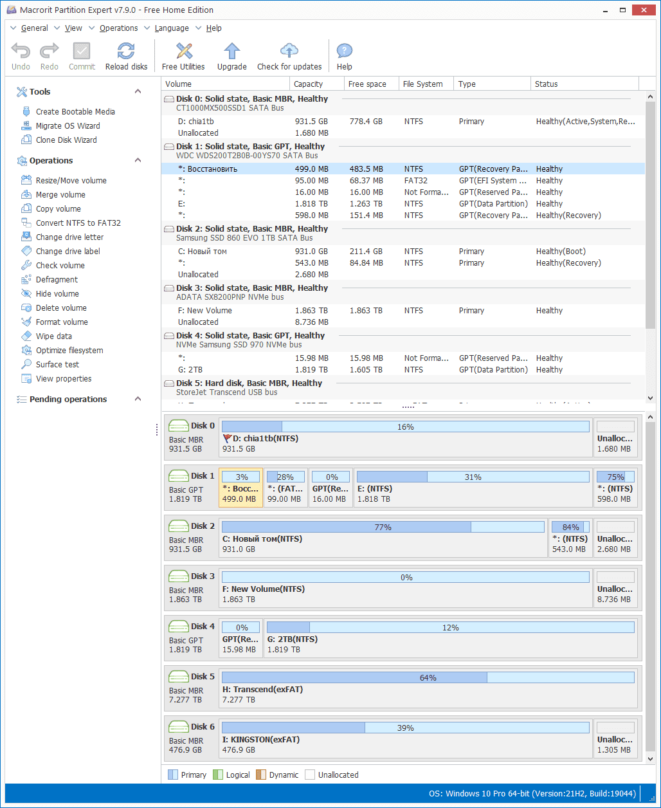Viewport: 661px width, 808px height.
Task: Select the E: volume row in list
Action: pos(403,204)
